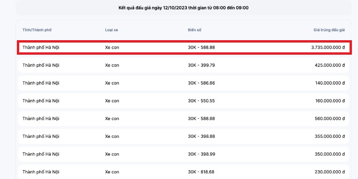The width and height of the screenshot is (358, 179).
Task: Select the price 355.000.000 đ
Action: pos(330,136)
